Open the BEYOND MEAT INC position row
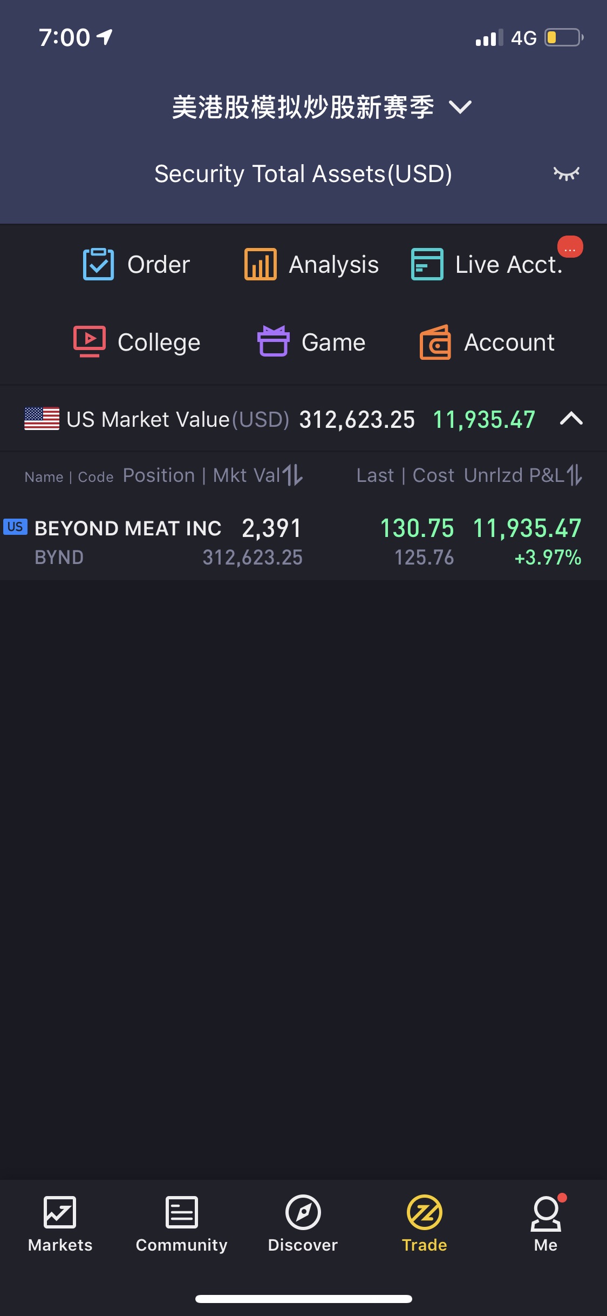The width and height of the screenshot is (607, 1316). click(x=303, y=542)
